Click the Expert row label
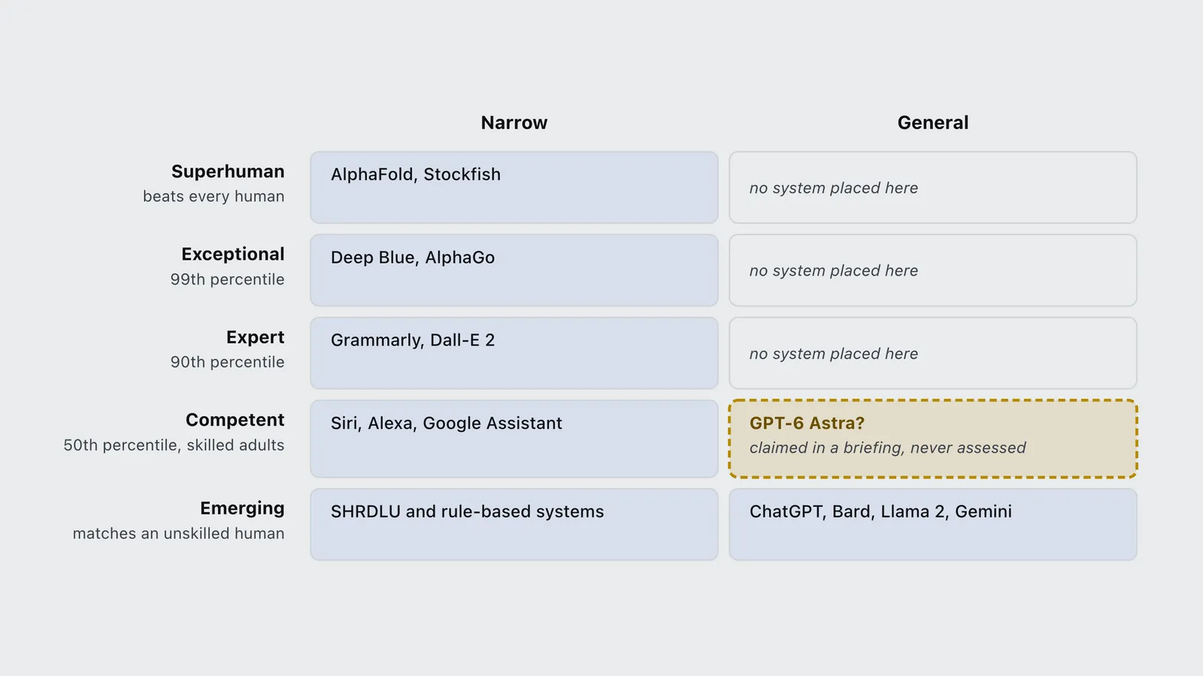 256,338
